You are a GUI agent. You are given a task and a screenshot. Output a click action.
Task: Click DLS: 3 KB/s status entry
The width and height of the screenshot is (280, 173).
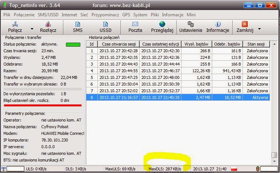(x=76, y=169)
